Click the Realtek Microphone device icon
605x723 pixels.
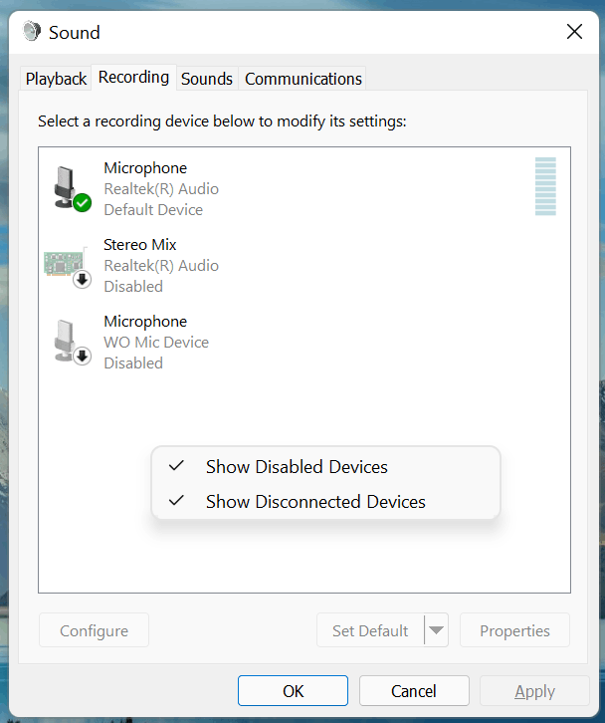click(70, 187)
